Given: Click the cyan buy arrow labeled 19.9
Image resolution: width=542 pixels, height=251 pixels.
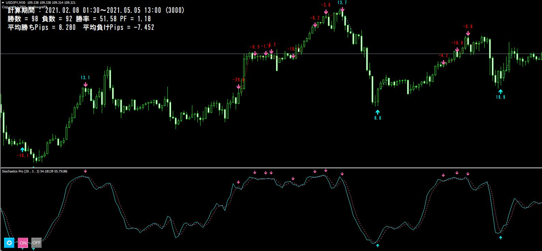Looking at the screenshot, I should [x=500, y=92].
